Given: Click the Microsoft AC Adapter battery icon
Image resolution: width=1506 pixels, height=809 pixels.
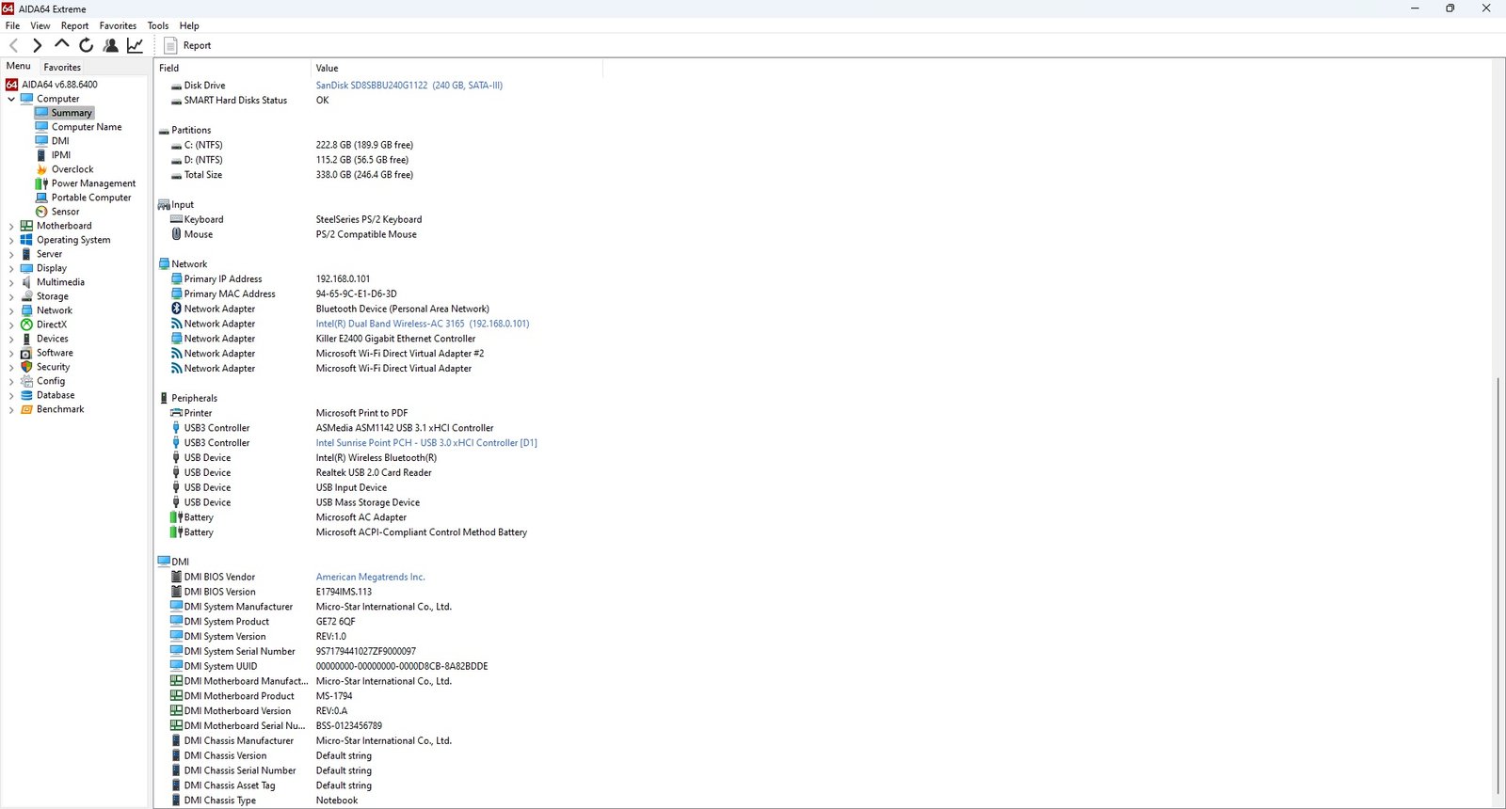Looking at the screenshot, I should tap(176, 517).
